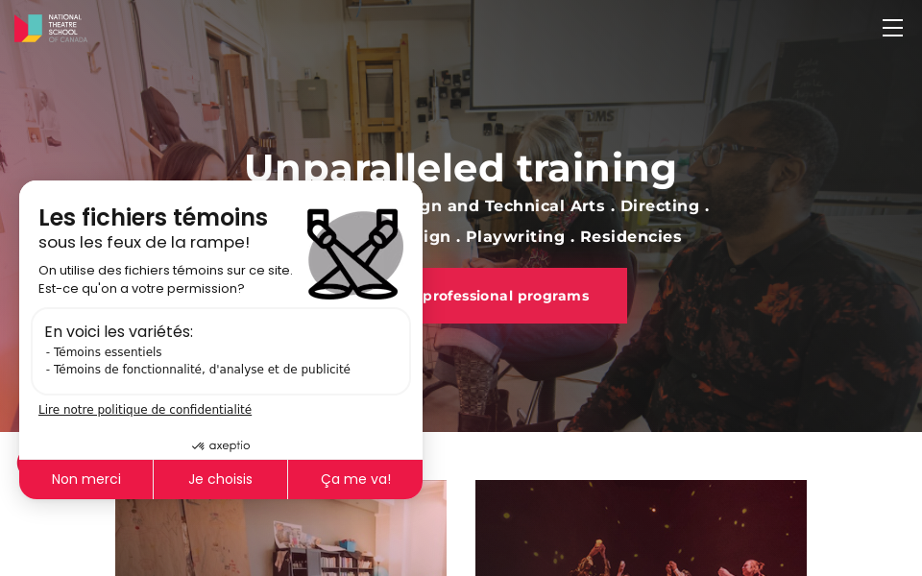Open Lire notre politique de confidentialité link
The height and width of the screenshot is (576, 922).
click(x=145, y=410)
